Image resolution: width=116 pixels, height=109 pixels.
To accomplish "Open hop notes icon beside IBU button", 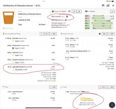I will [x=100, y=34].
